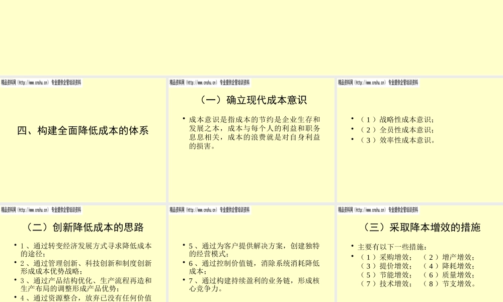Select bullet 4、通过资源整合
The height and width of the screenshot is (302, 503).
coord(86,298)
